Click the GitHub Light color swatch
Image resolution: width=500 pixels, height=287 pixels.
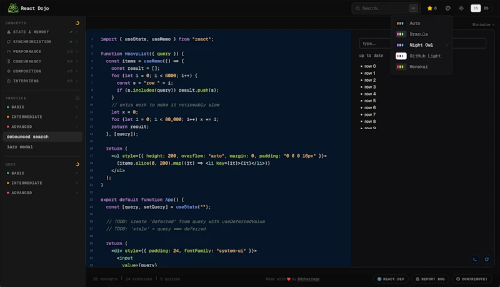pyautogui.click(x=401, y=56)
